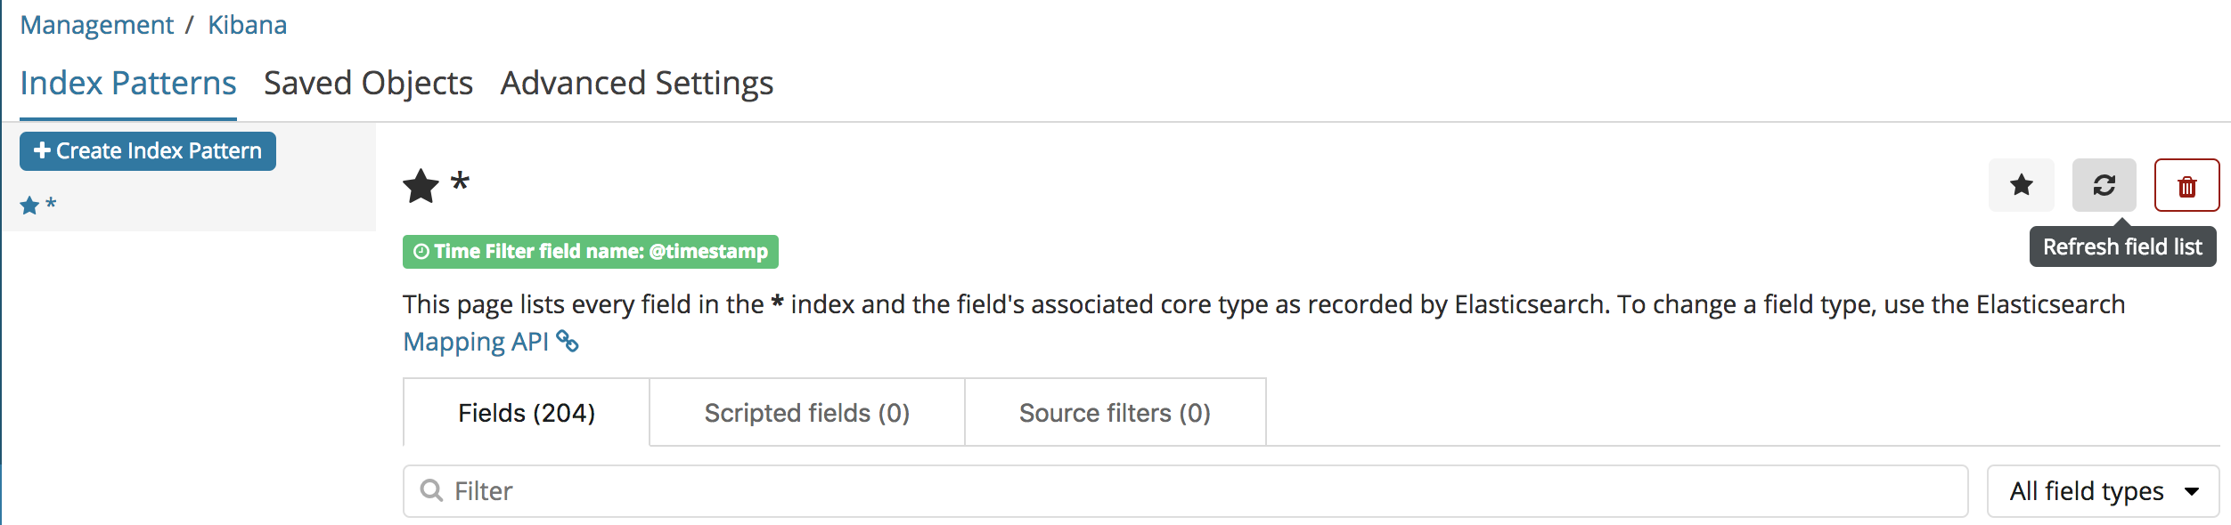Click the Management breadcrumb link

[x=97, y=25]
